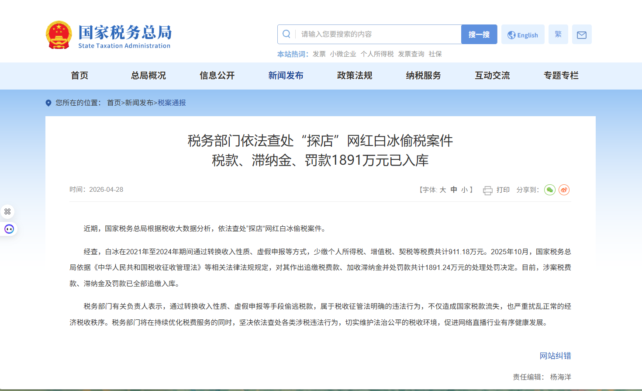Click the magnifier icon in search box

click(x=286, y=34)
